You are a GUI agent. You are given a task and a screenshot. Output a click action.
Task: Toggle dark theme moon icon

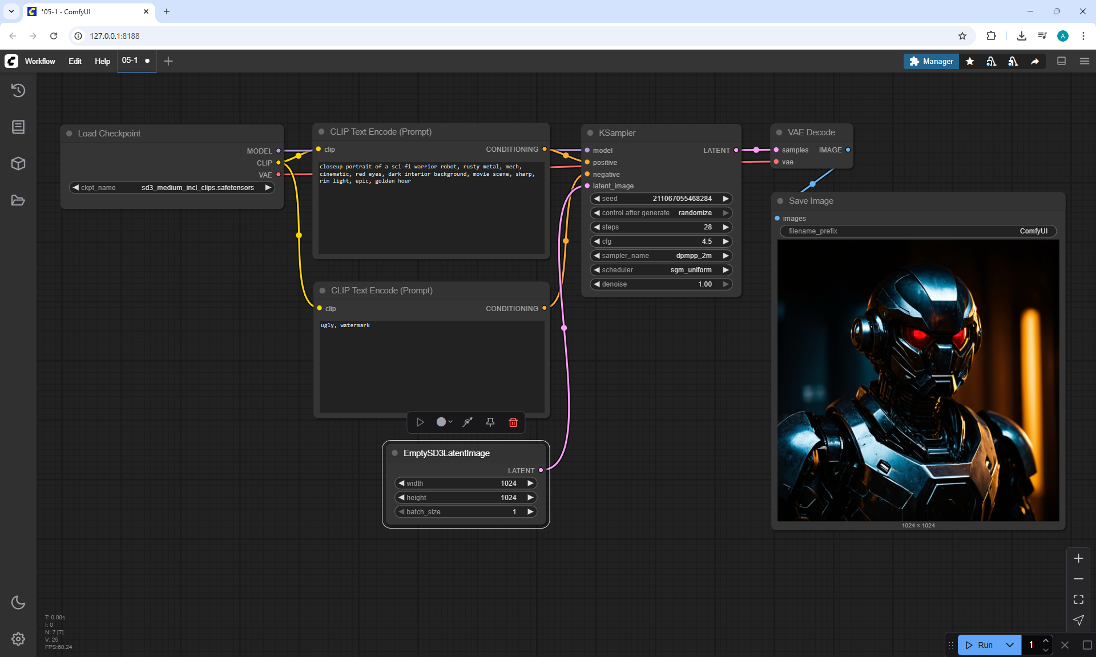click(x=18, y=602)
